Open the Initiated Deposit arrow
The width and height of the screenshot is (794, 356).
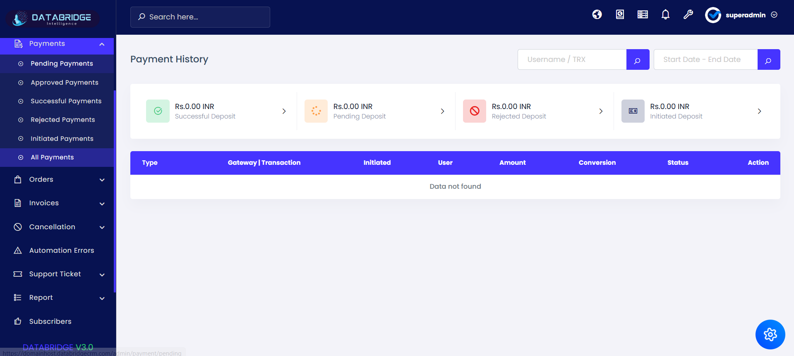(760, 111)
